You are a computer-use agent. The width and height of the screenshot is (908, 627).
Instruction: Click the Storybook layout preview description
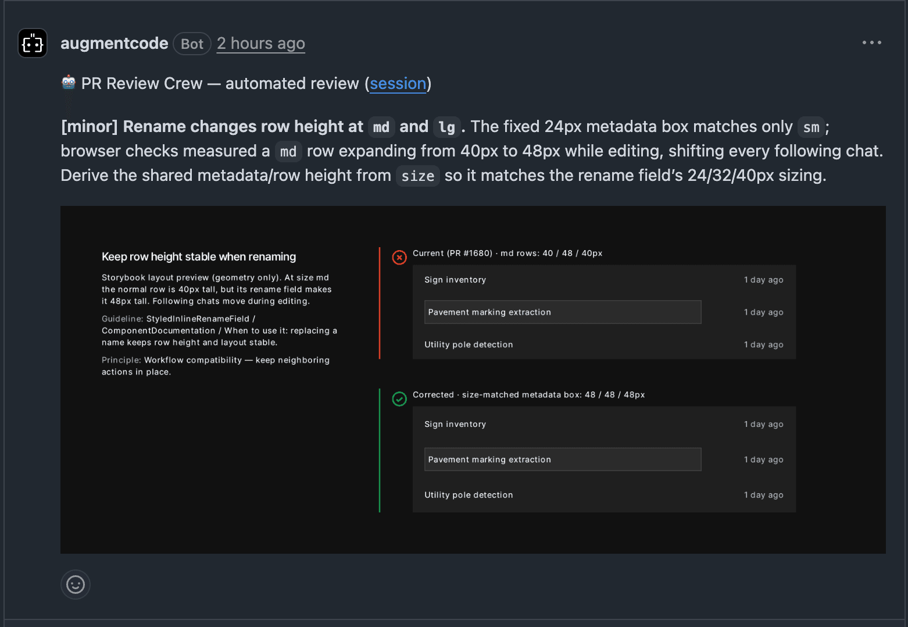(217, 289)
